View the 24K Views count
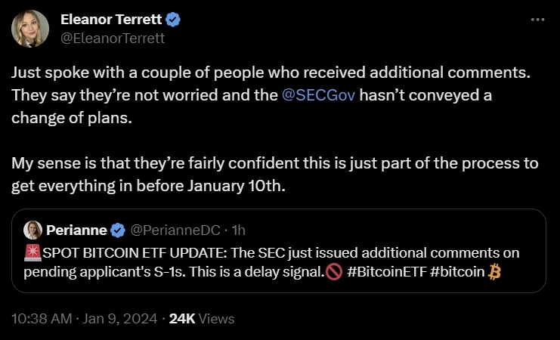Viewport: 560px width, 340px height. [x=202, y=319]
